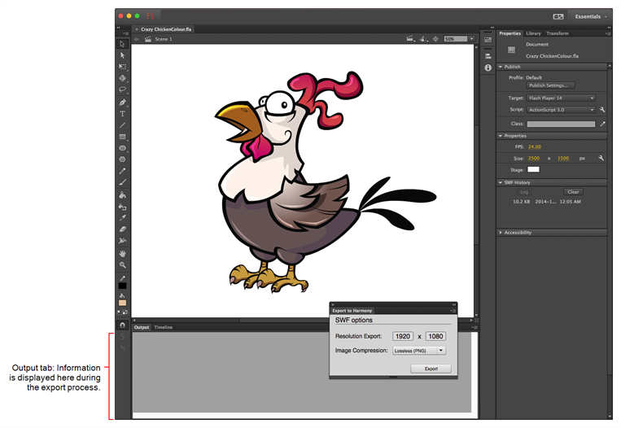
Task: Click the Export button
Action: [431, 369]
